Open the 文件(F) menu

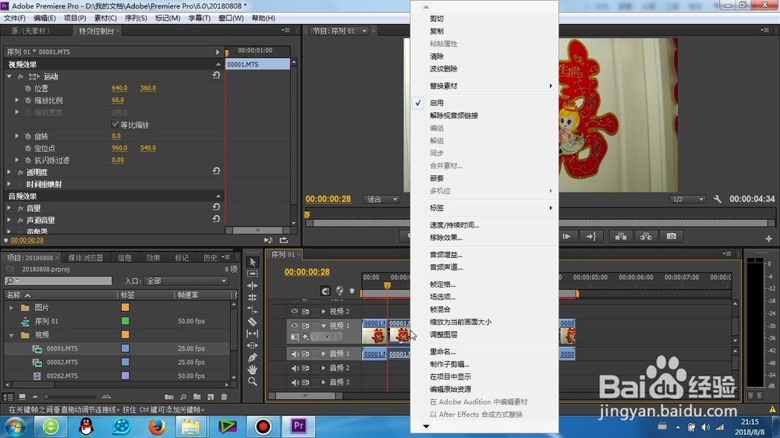coord(14,18)
